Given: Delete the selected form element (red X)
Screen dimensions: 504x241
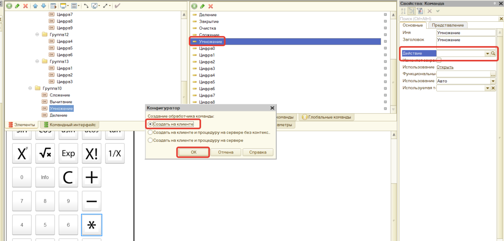Looking at the screenshot, I should [x=25, y=6].
